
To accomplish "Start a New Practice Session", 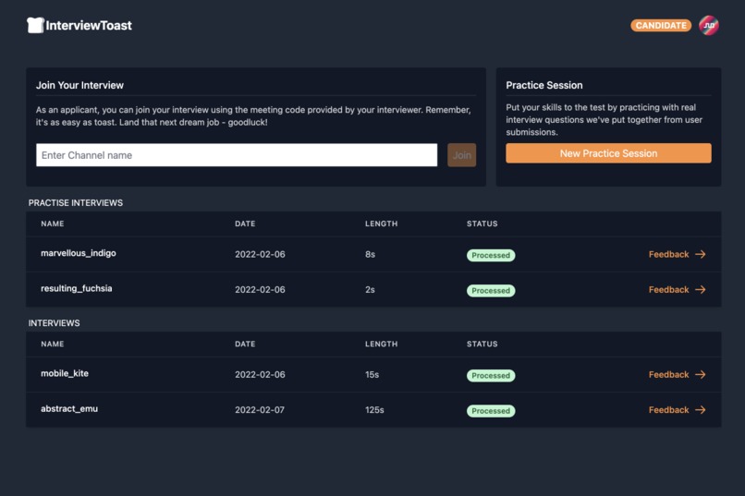I will 608,153.
